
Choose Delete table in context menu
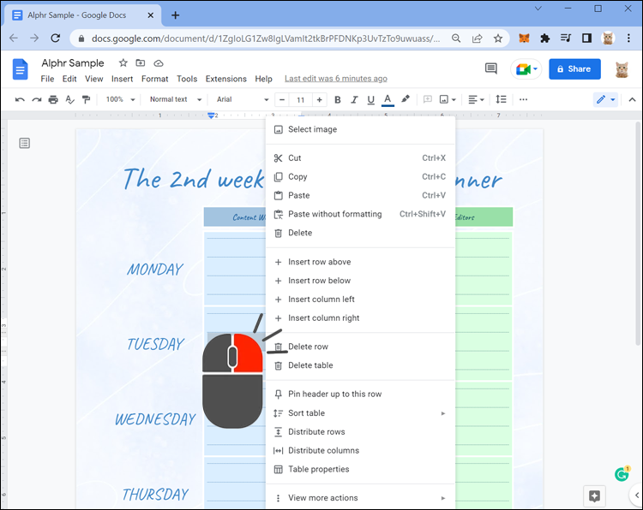click(360, 365)
